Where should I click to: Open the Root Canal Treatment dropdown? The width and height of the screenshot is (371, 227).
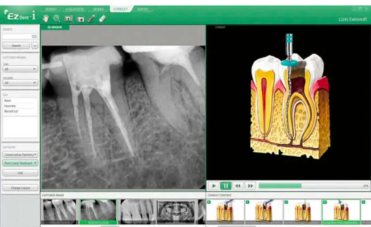point(20,163)
